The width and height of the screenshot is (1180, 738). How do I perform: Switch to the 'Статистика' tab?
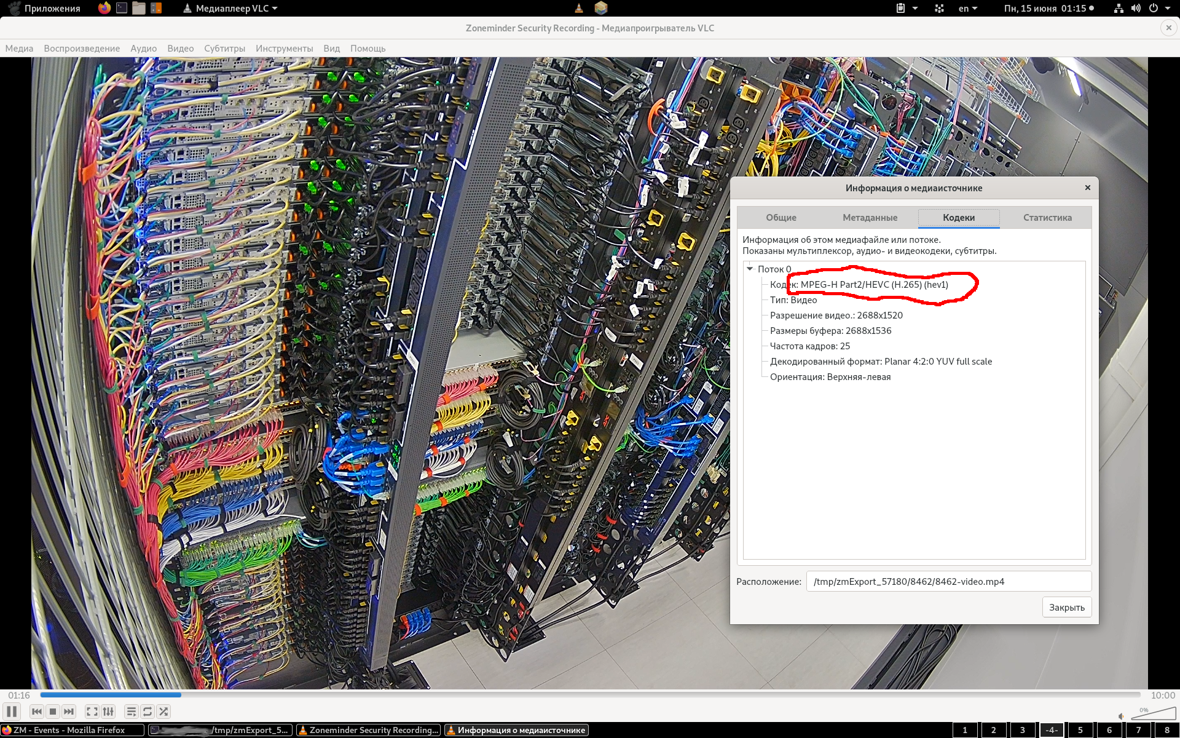tap(1047, 217)
